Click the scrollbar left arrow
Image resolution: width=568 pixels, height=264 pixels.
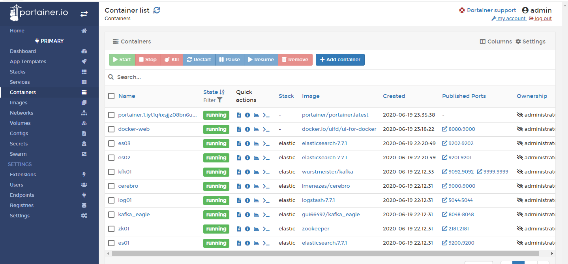108,253
